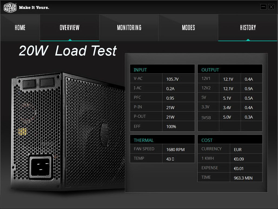The width and height of the screenshot is (278, 209).
Task: Switch to the HOME tab
Action: coord(20,28)
